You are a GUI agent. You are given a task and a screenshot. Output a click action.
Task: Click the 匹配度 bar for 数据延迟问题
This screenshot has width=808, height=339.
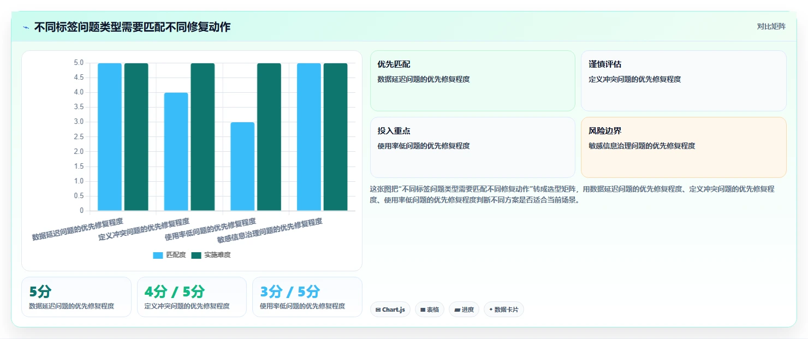[110, 137]
